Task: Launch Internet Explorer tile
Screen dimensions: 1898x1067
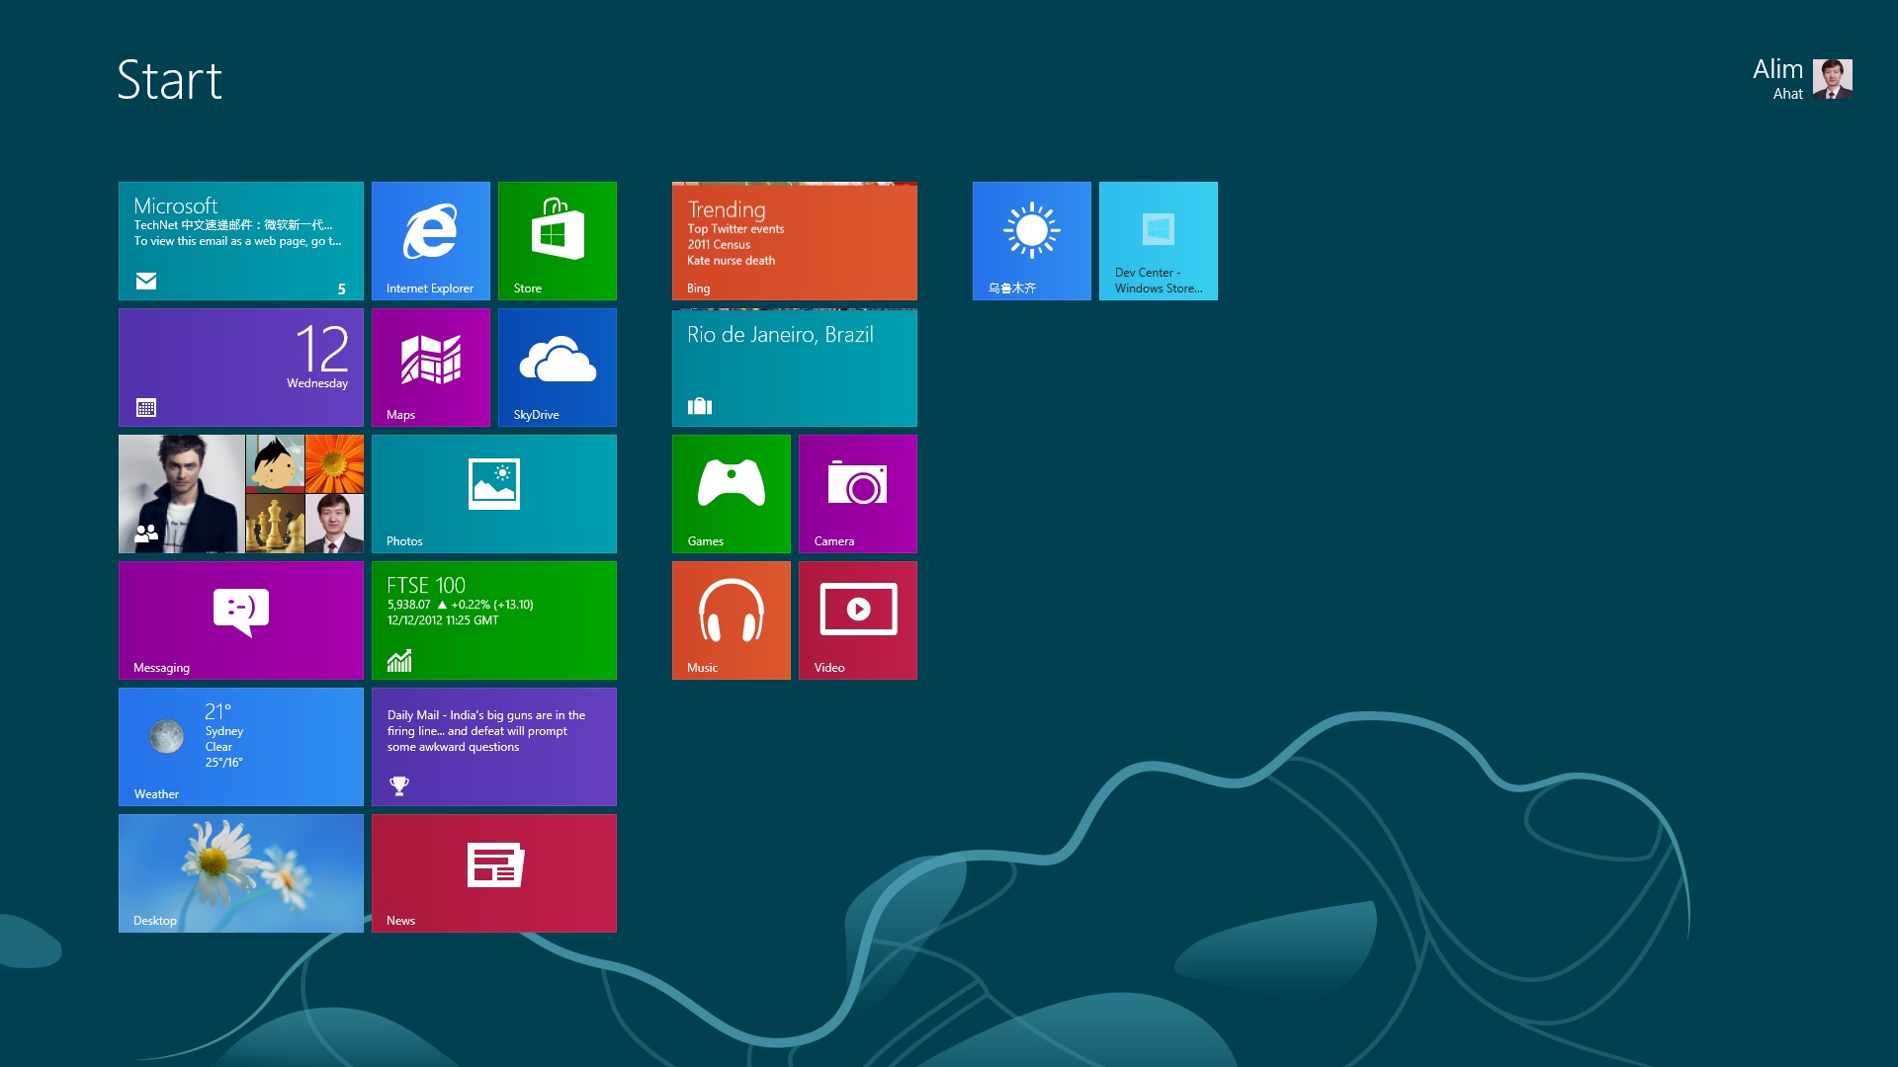Action: point(431,241)
